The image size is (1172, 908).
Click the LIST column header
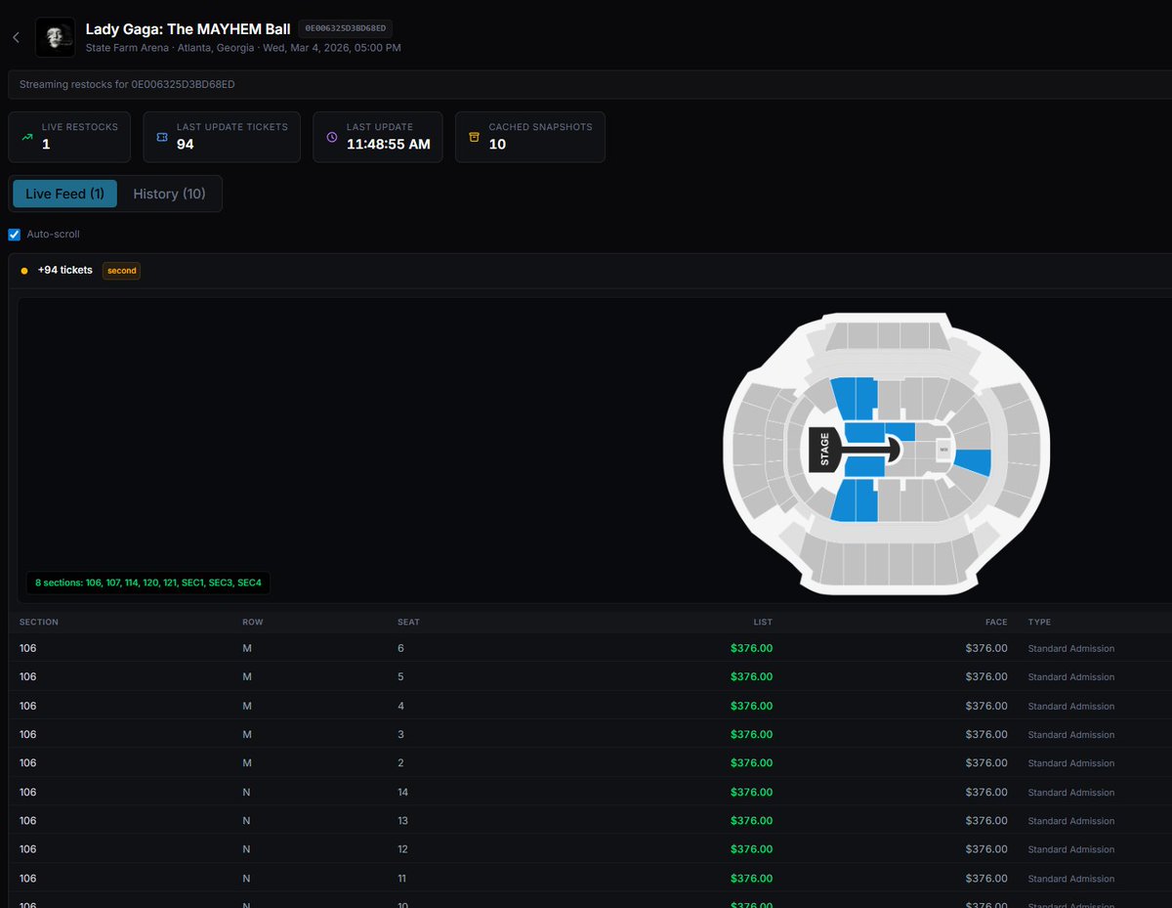(763, 622)
